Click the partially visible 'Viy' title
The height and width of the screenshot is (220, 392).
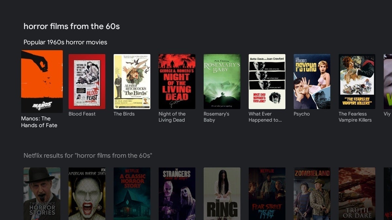387,114
